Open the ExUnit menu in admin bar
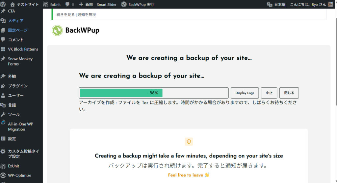 [x=52, y=5]
